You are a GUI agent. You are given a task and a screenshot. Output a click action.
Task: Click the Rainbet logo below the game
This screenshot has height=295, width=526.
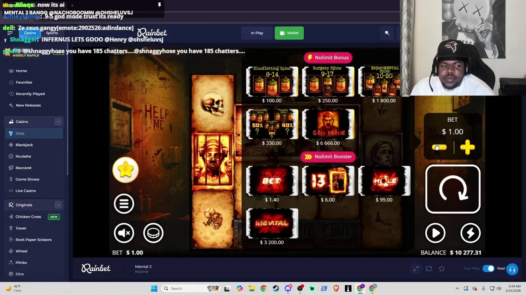point(96,268)
